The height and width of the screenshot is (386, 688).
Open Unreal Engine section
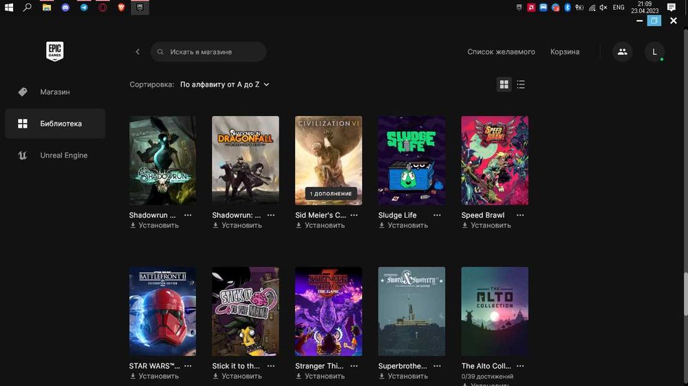(55, 155)
